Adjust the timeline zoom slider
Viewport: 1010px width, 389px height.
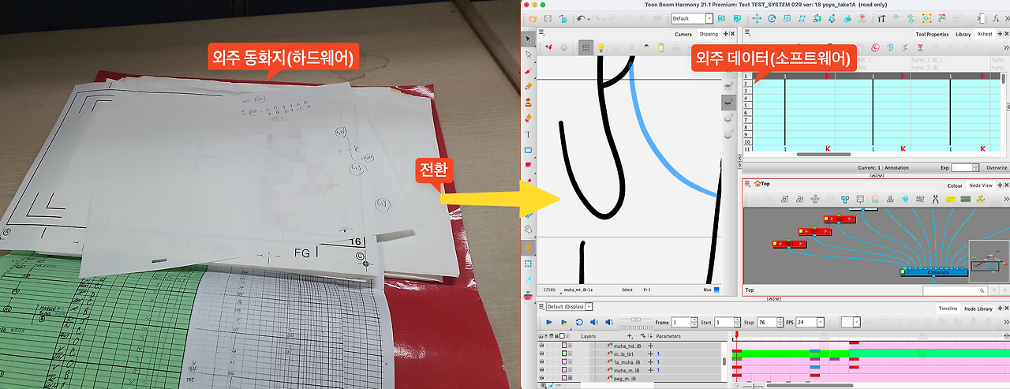[753, 386]
